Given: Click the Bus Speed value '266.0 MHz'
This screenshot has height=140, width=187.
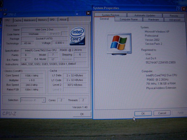Looking at the screenshot, I should click(x=32, y=85).
